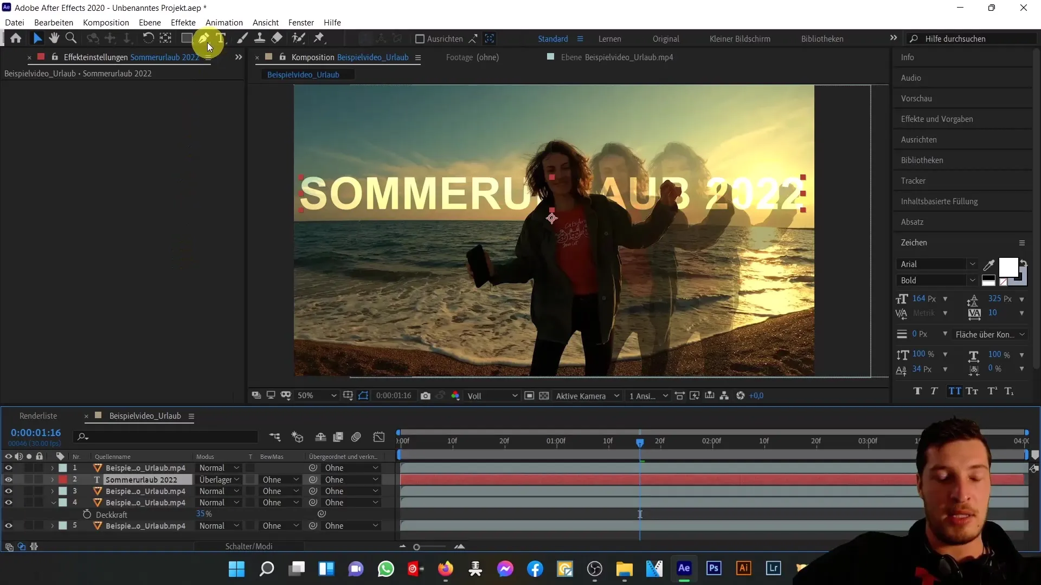
Task: Hide layer 5 video visibility eye
Action: [x=8, y=526]
